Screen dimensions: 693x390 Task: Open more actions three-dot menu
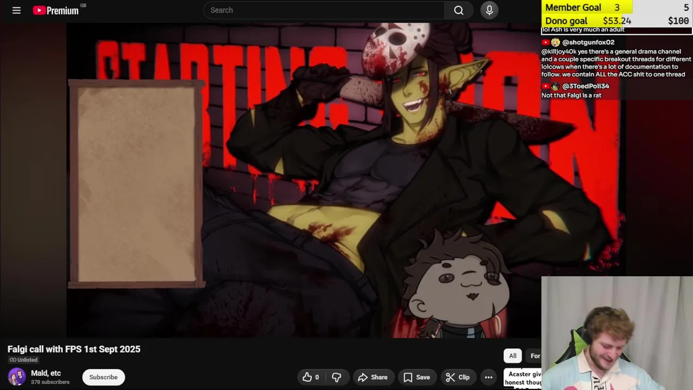488,377
